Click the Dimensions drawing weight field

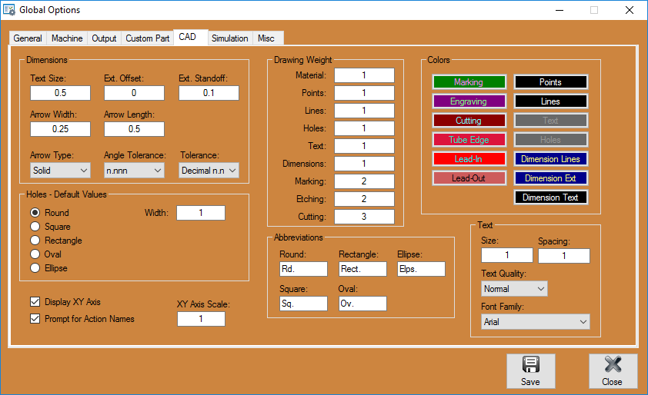click(x=364, y=164)
